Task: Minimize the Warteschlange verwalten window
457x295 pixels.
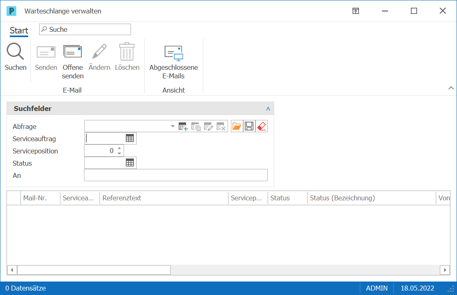Action: click(x=385, y=11)
